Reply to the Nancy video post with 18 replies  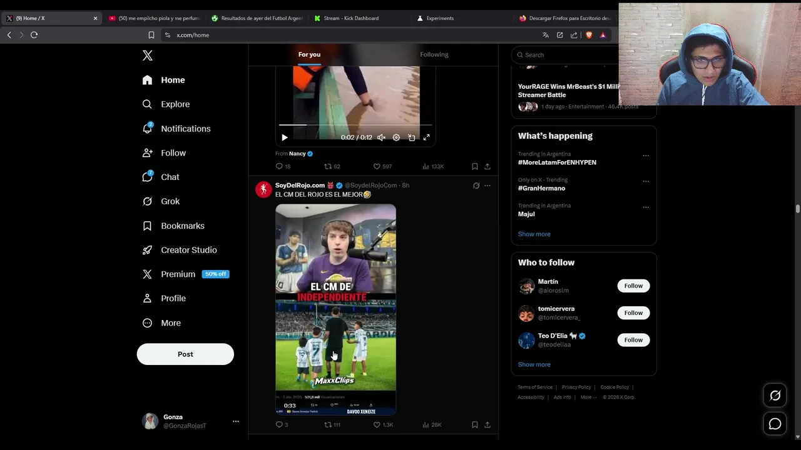pos(283,166)
